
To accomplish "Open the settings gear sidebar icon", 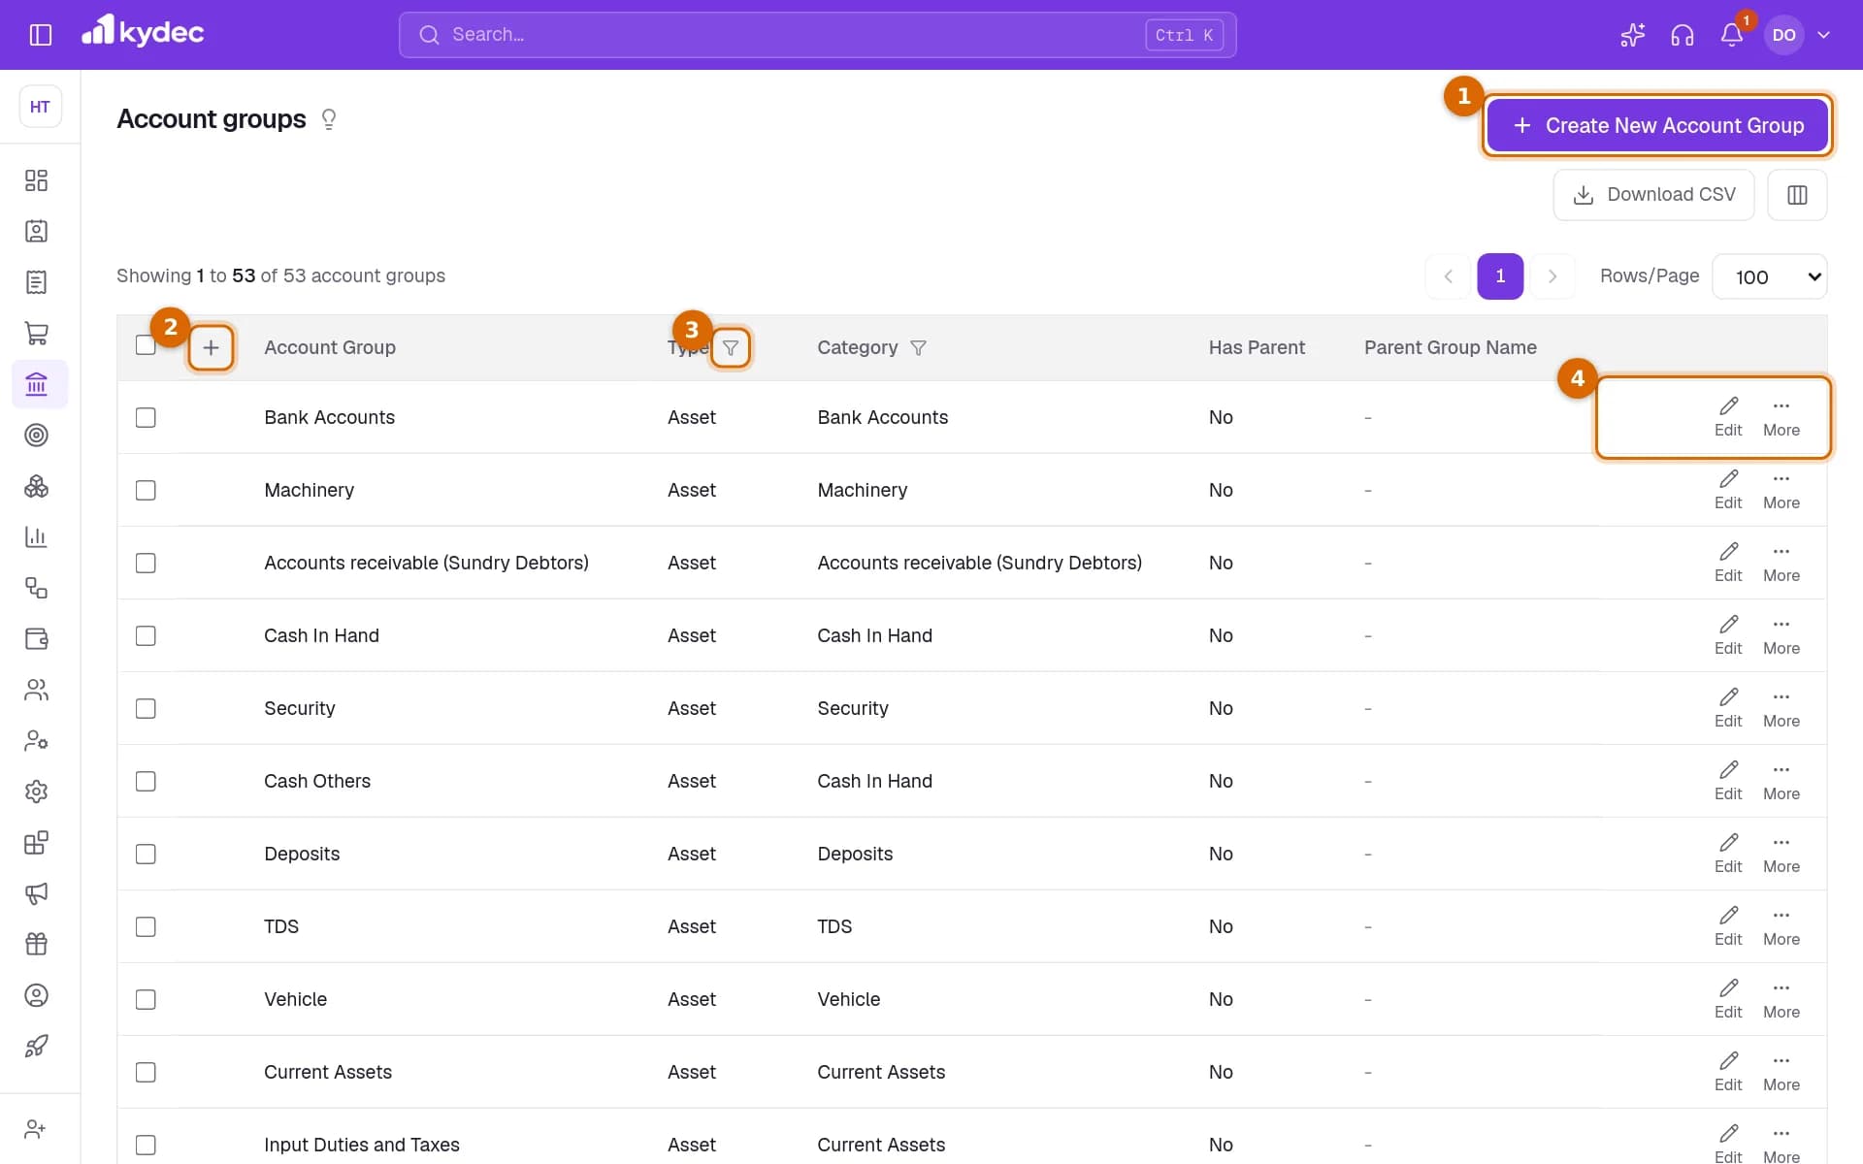I will click(36, 792).
